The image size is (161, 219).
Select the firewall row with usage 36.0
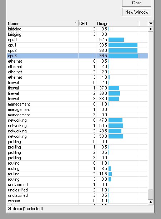77,99
